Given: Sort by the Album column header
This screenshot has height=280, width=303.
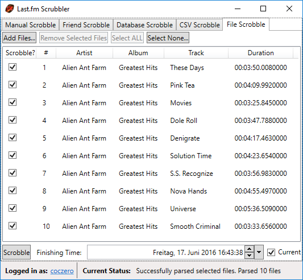Looking at the screenshot, I should point(138,53).
